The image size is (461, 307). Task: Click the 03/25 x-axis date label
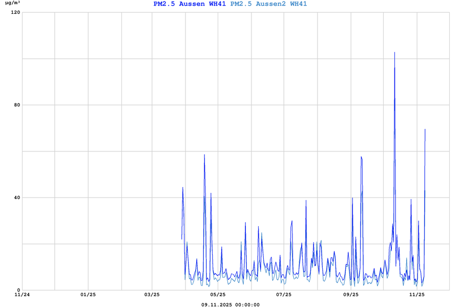[x=152, y=295]
